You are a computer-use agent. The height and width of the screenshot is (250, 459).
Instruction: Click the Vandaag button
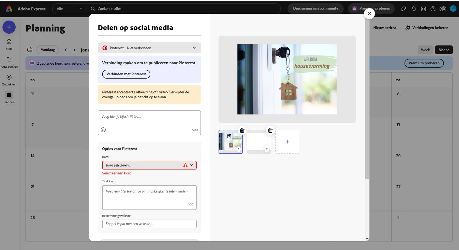[48, 50]
